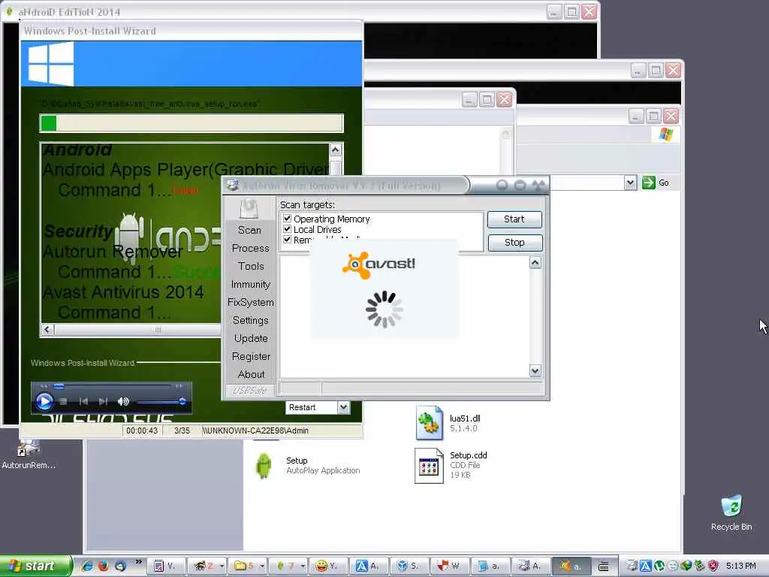Click the 3/35 progress count in status bar
Image resolution: width=769 pixels, height=577 pixels.
(x=182, y=430)
